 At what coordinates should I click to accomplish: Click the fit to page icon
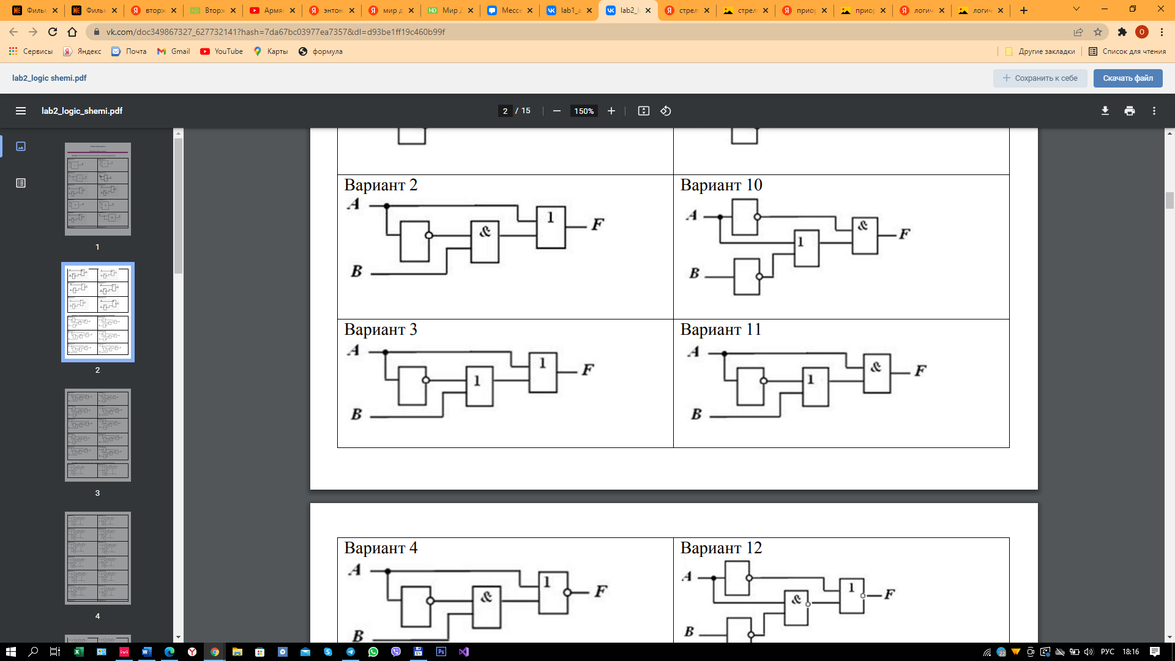click(x=643, y=111)
